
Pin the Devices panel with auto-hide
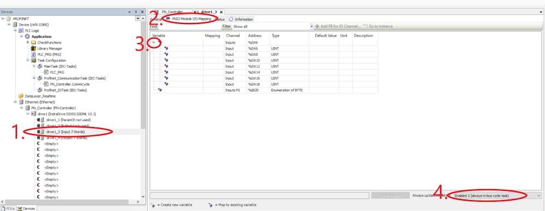136,12
